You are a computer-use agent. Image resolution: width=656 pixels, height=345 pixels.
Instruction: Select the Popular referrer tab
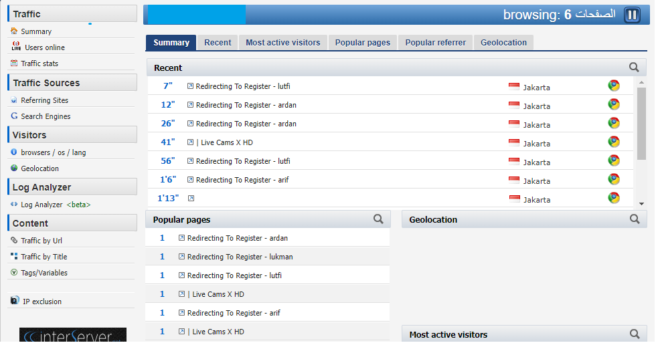435,43
